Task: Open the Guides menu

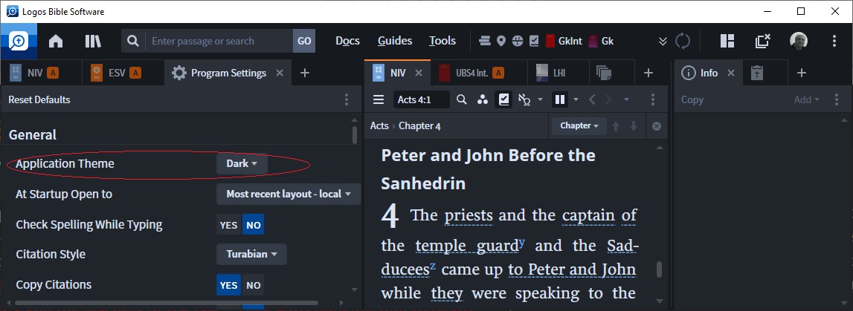Action: tap(394, 42)
